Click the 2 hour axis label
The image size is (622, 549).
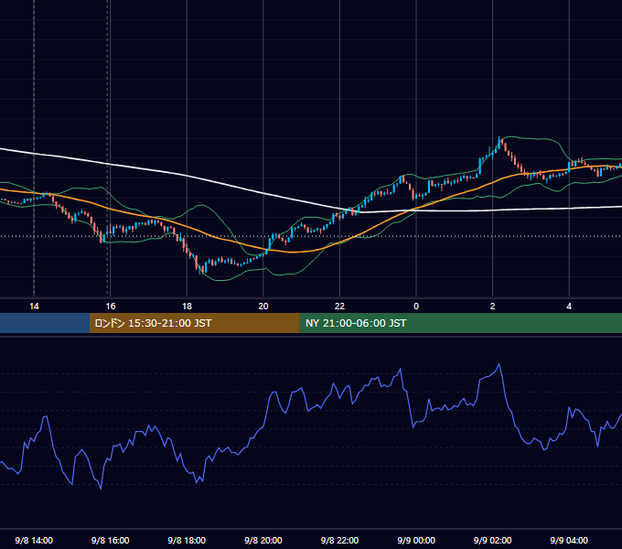493,307
